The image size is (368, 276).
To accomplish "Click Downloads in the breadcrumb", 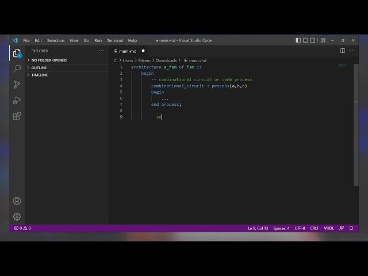I will pyautogui.click(x=166, y=60).
